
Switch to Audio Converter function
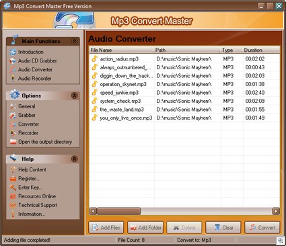point(35,70)
